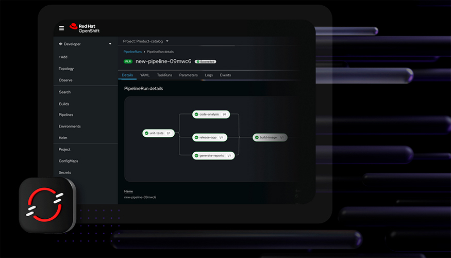The width and height of the screenshot is (451, 258).
Task: Click the release-app green check icon
Action: click(196, 137)
